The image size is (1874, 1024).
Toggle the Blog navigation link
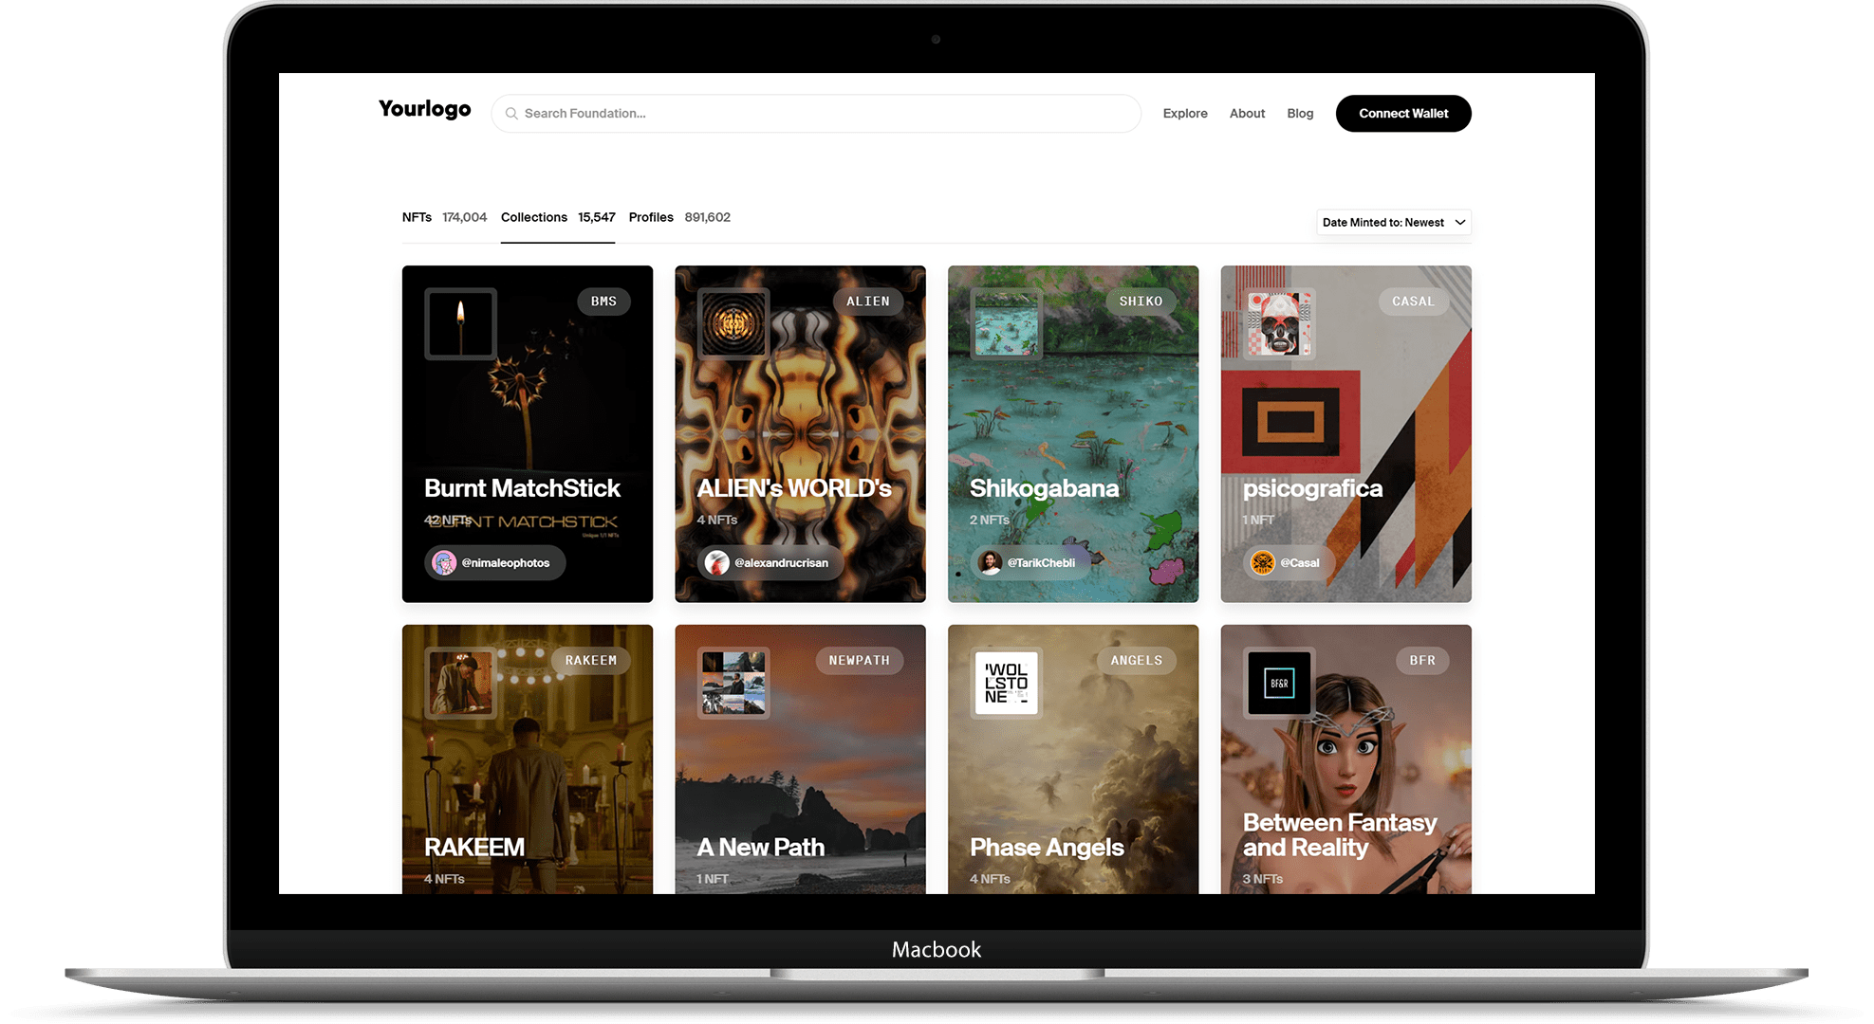coord(1300,114)
